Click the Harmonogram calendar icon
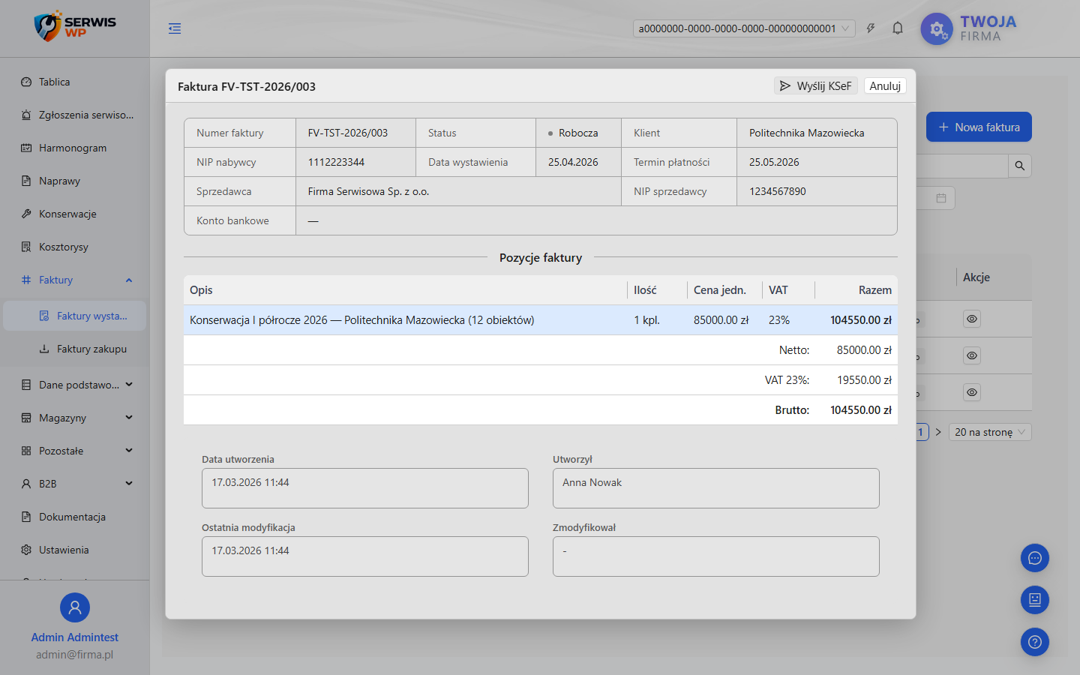 tap(26, 148)
